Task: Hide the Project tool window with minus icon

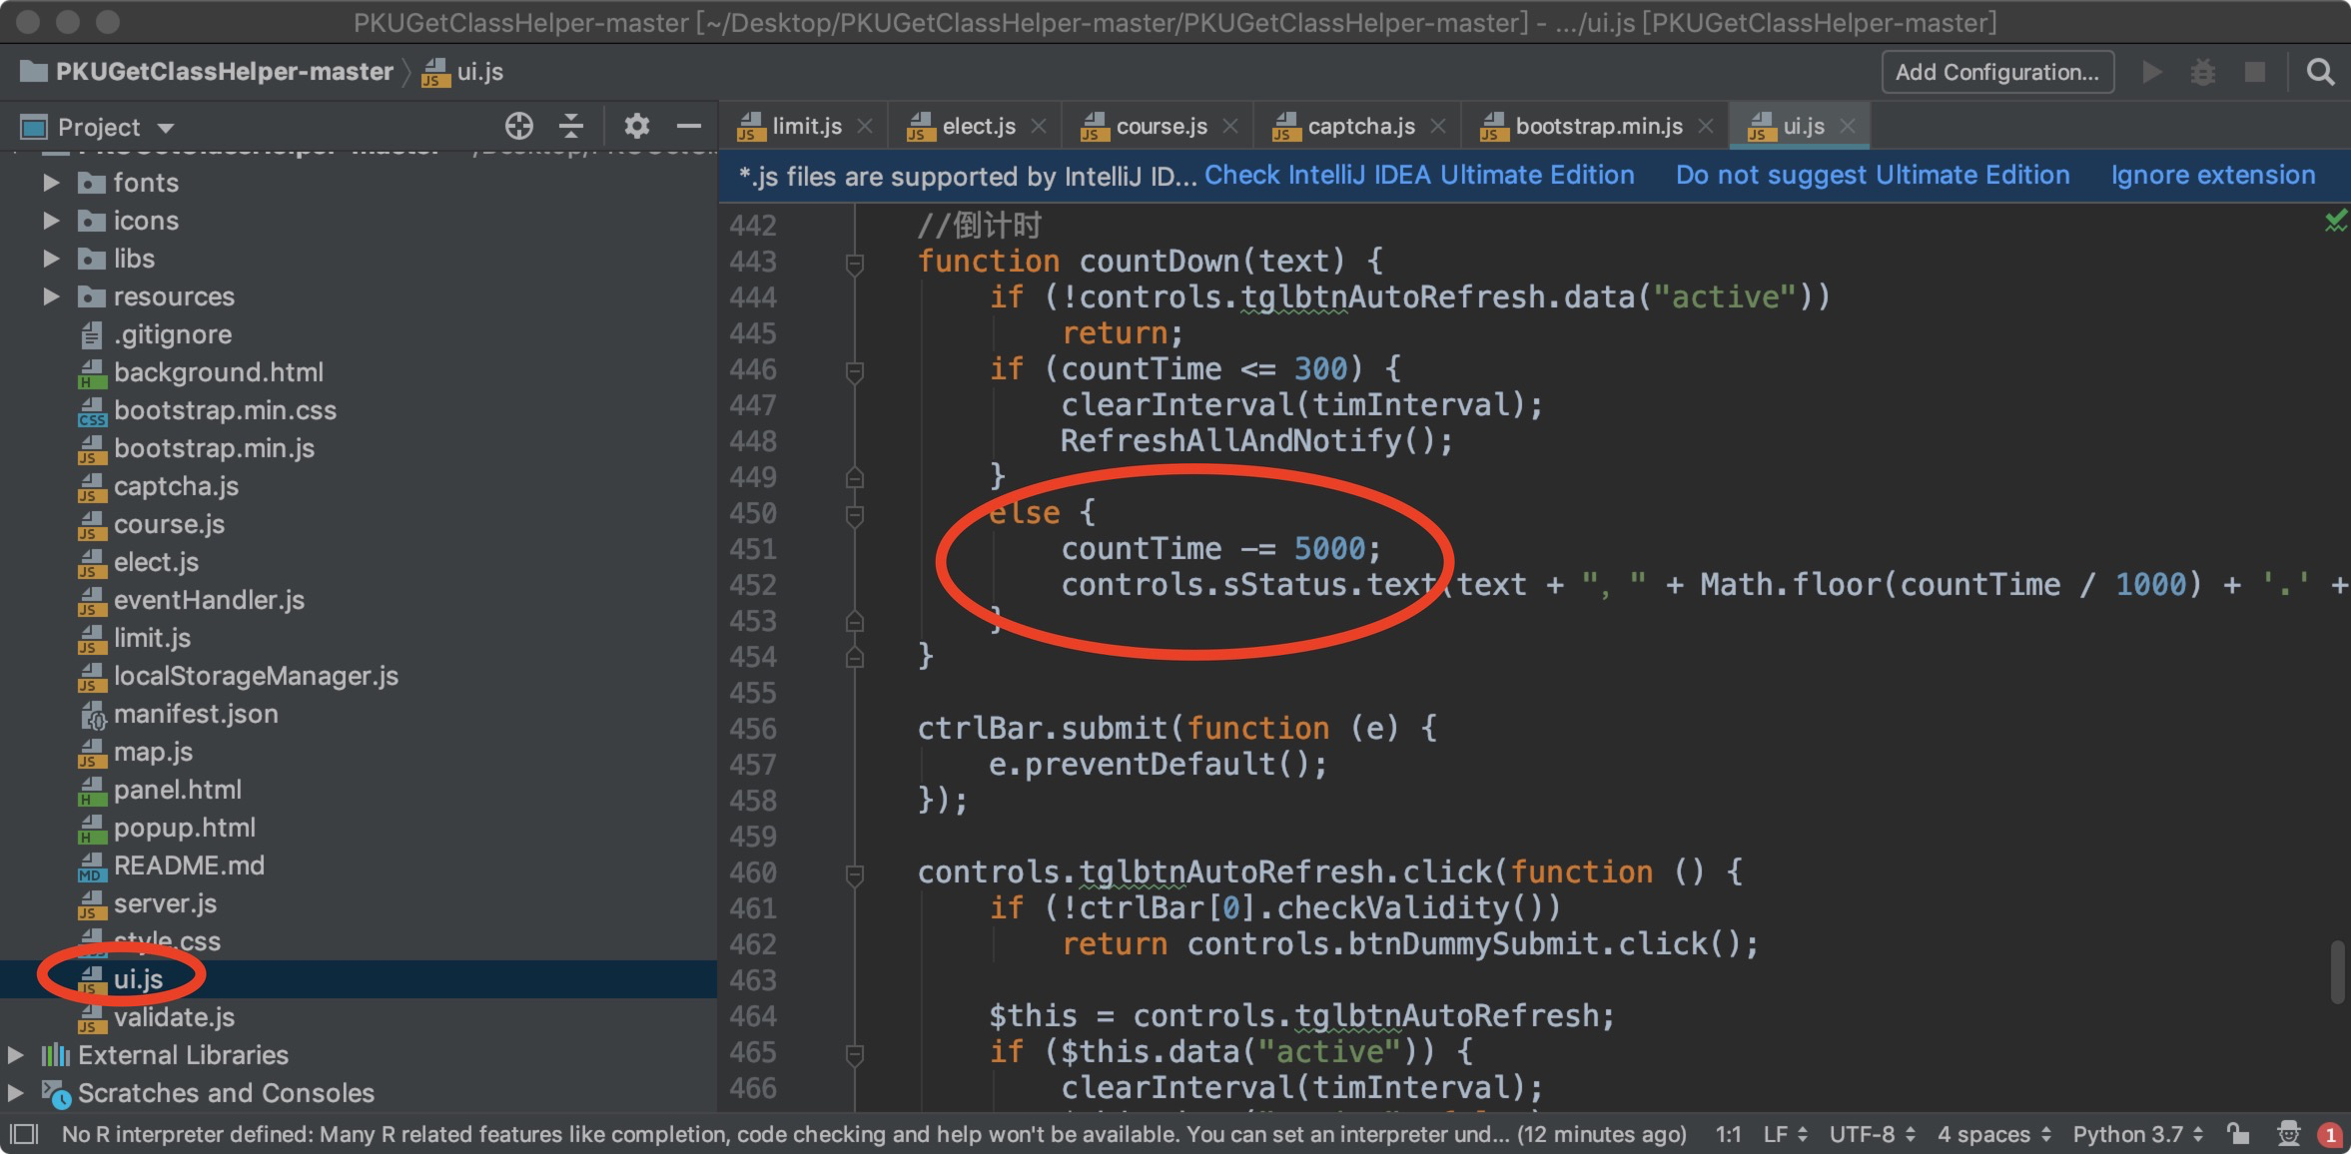Action: (688, 126)
